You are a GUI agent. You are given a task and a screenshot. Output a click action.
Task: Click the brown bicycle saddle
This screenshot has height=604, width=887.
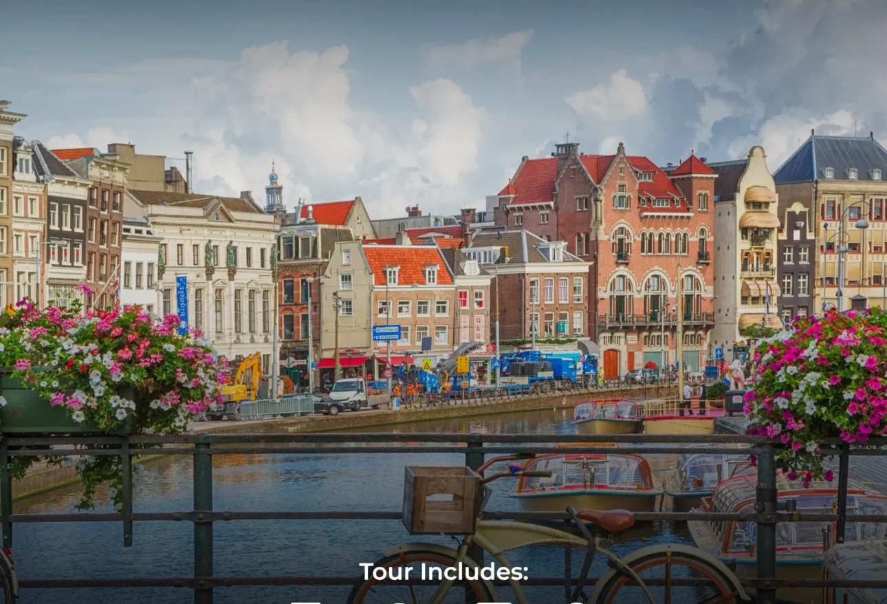point(605,520)
